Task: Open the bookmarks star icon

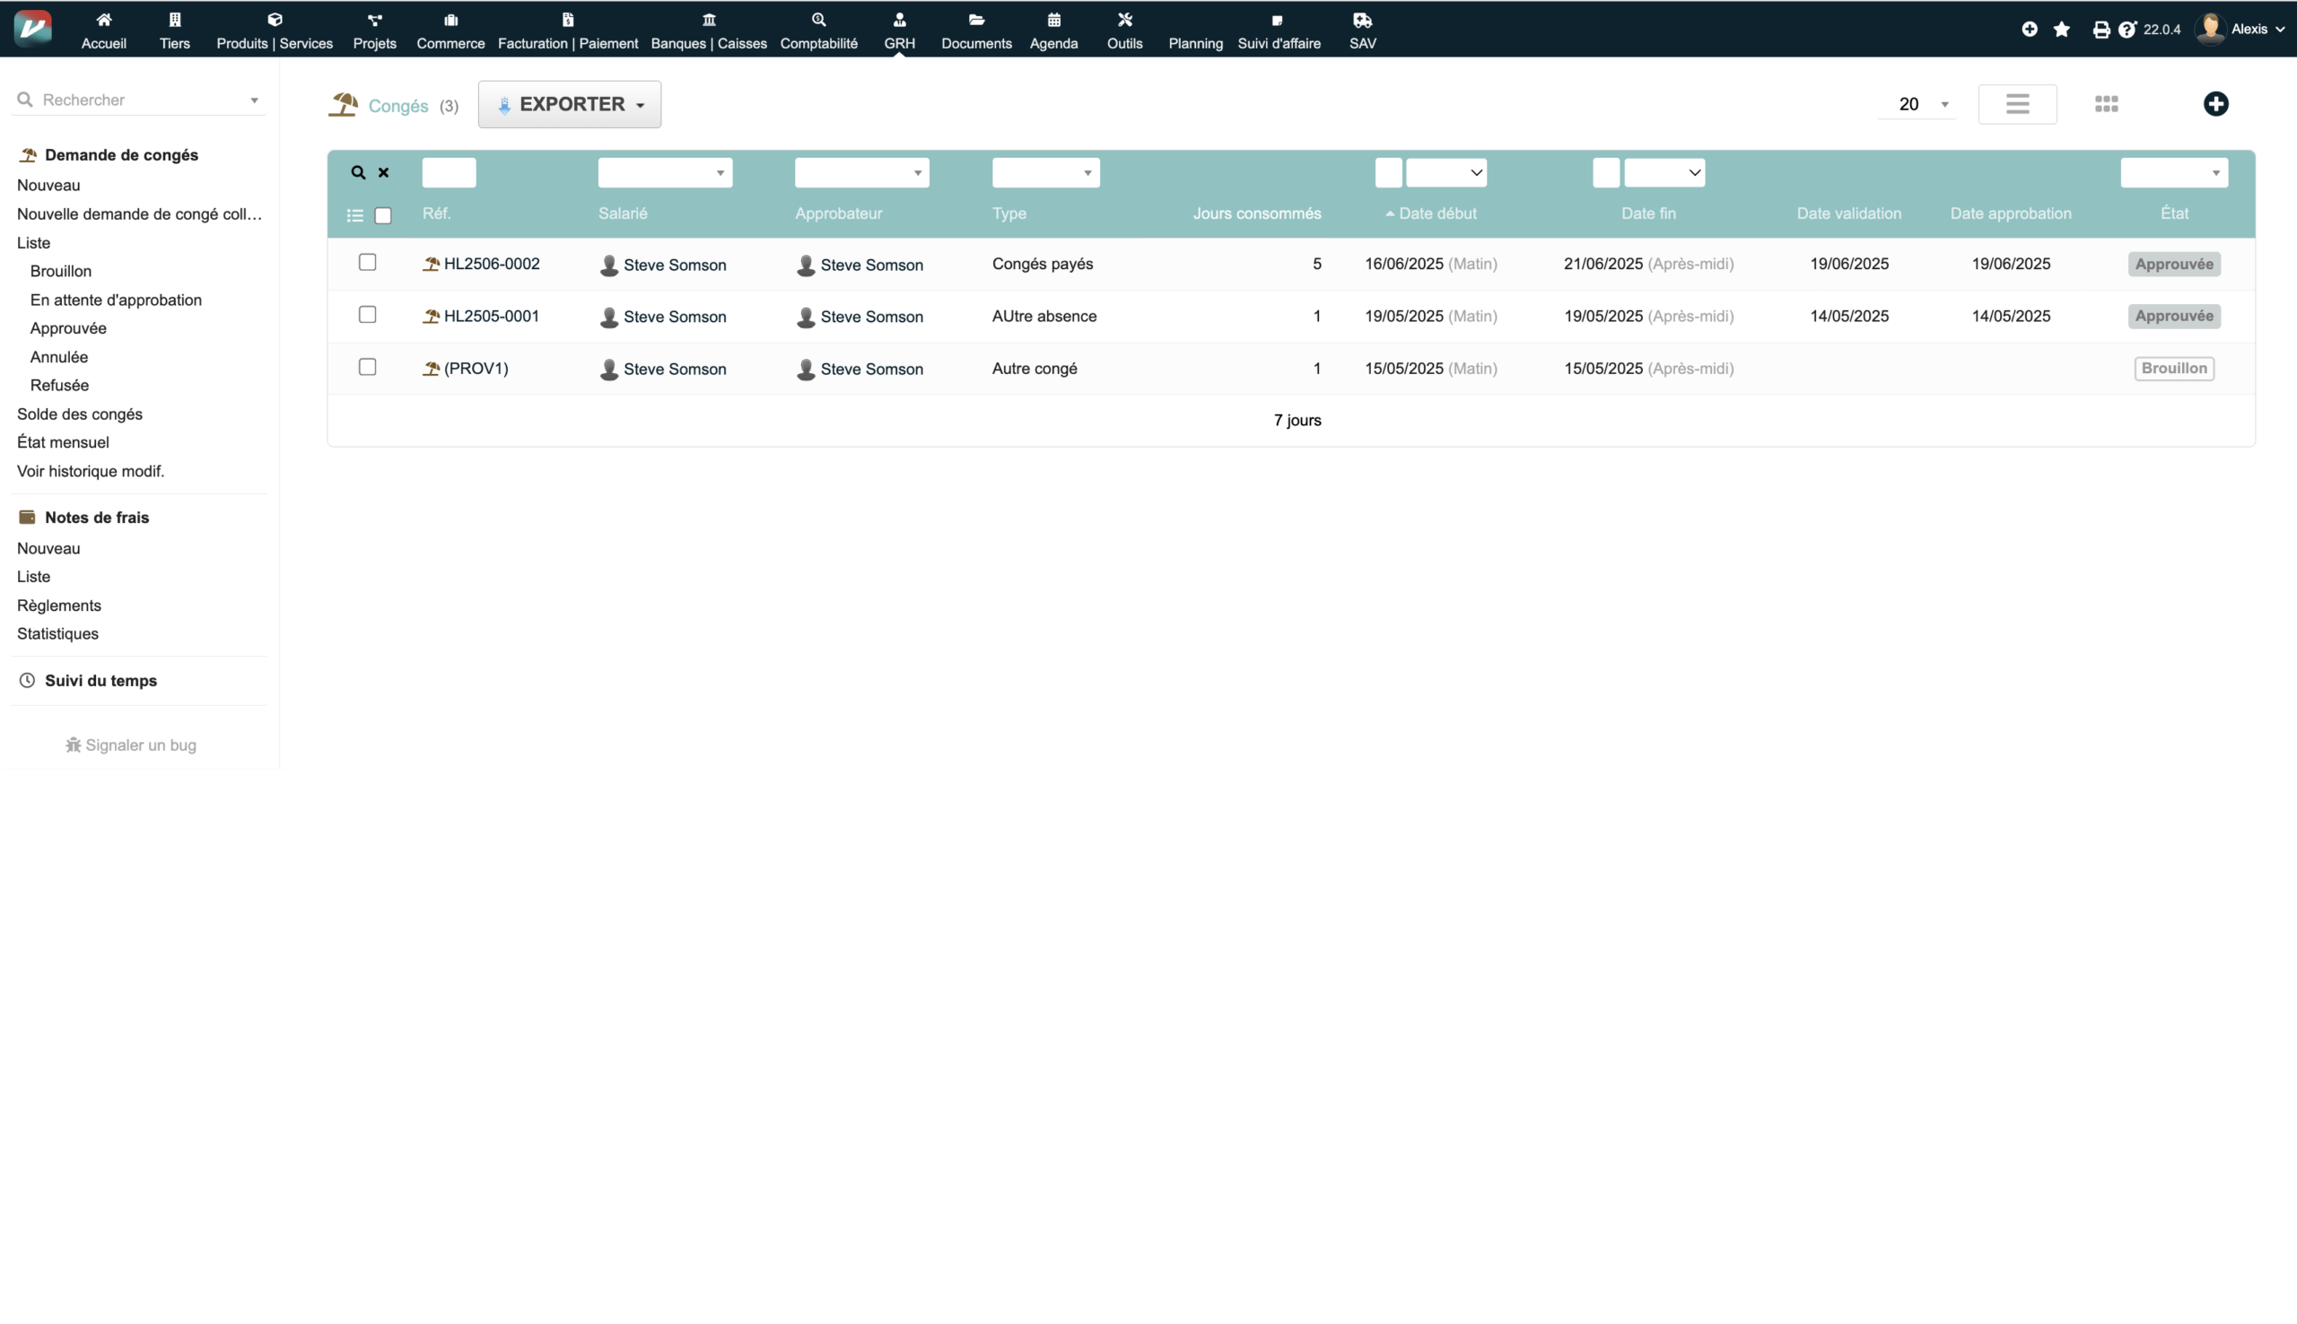Action: click(x=2062, y=29)
